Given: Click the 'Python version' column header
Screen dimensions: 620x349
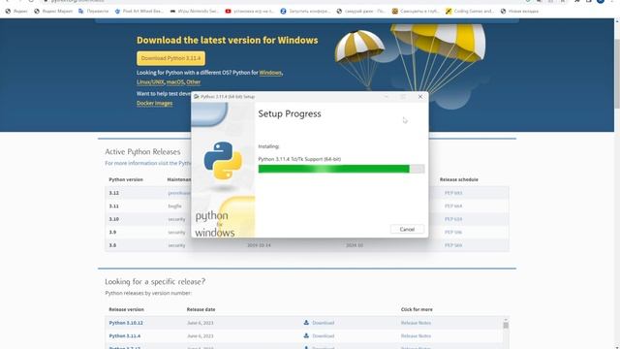Looking at the screenshot, I should 126,179.
